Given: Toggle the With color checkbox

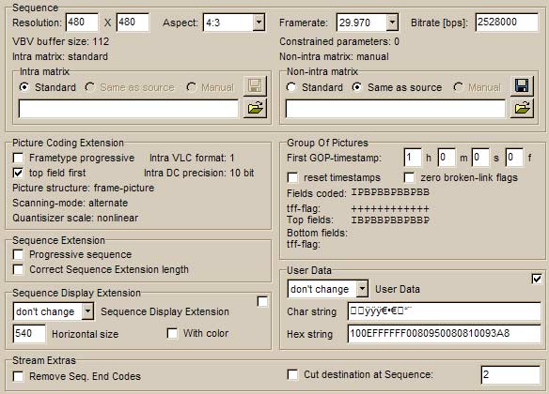Looking at the screenshot, I should tap(172, 333).
